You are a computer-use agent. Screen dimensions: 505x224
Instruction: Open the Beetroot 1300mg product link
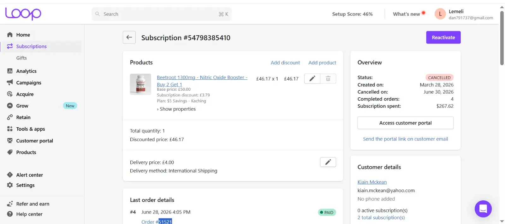coord(202,81)
